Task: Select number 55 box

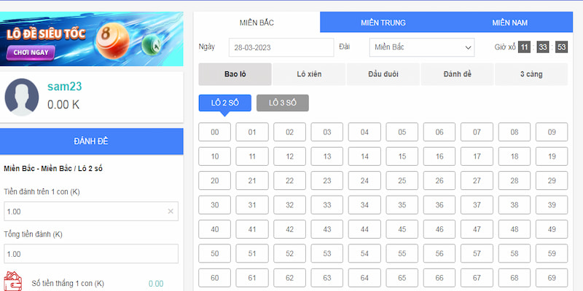Action: coord(402,253)
